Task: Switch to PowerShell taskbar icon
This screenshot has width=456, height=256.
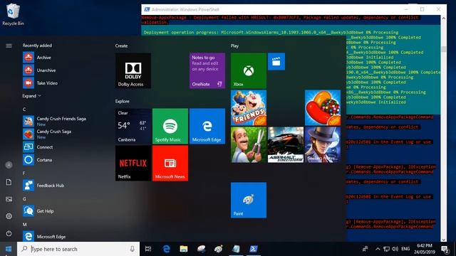Action: [254, 249]
